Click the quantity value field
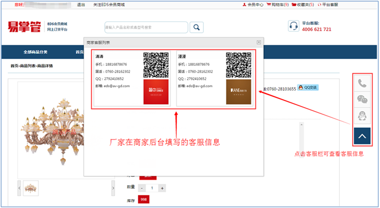 tap(152, 188)
